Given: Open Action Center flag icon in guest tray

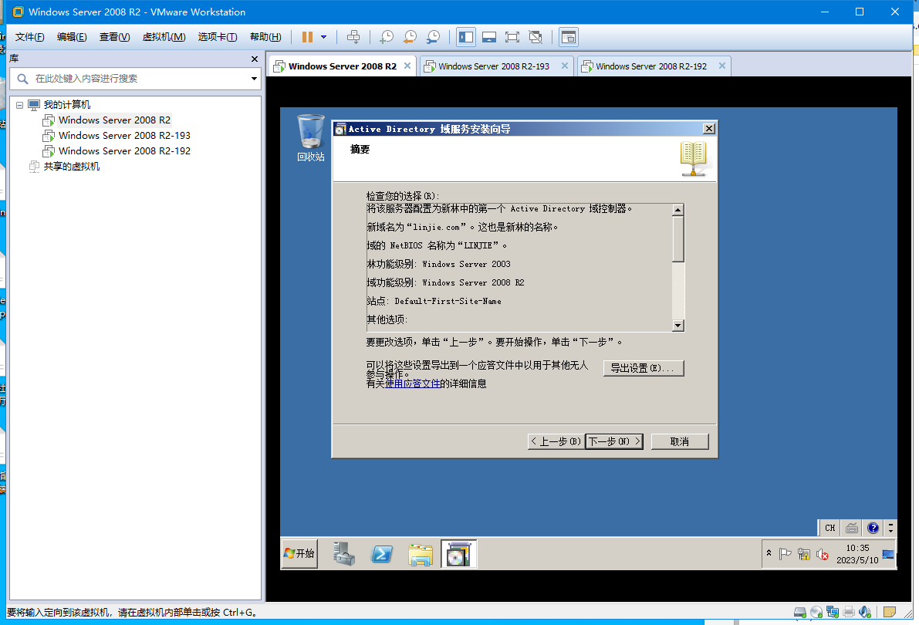Looking at the screenshot, I should point(785,553).
